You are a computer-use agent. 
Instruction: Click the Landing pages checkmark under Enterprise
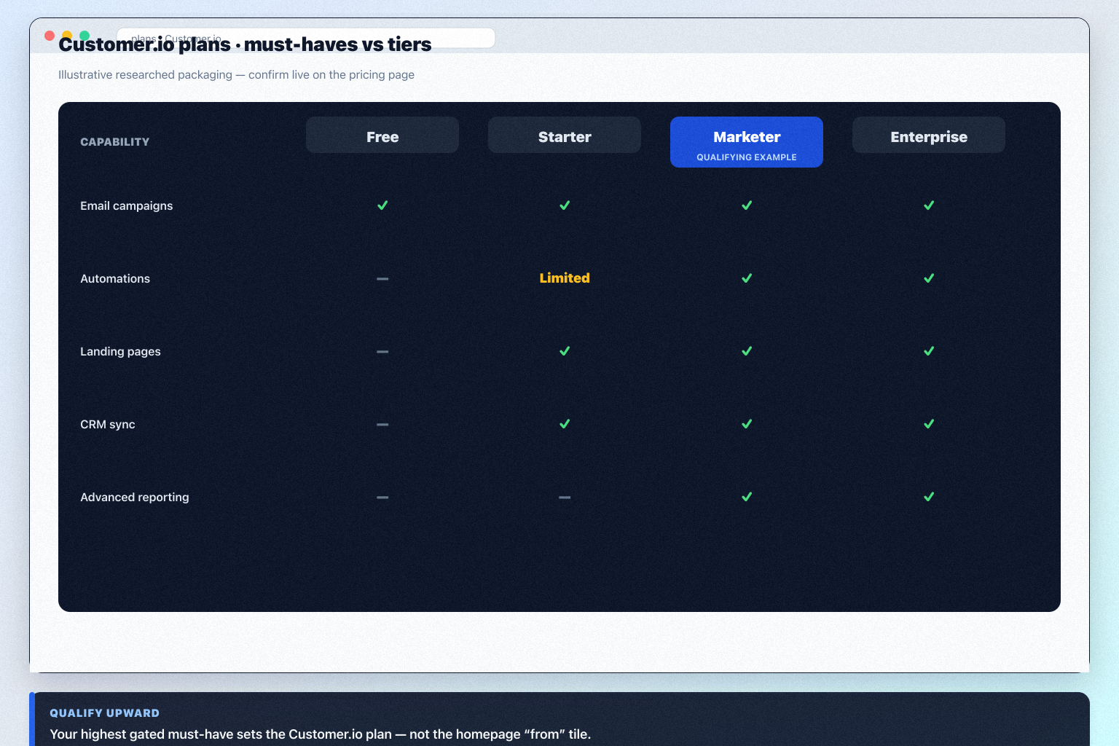pyautogui.click(x=929, y=351)
